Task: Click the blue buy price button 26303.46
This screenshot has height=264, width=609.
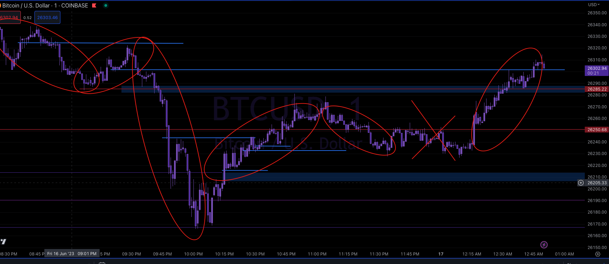Action: tap(47, 17)
